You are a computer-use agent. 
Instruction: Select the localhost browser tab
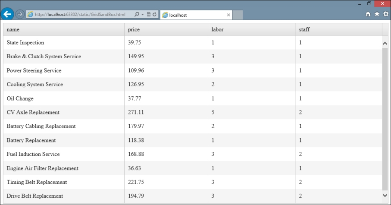tap(196, 15)
